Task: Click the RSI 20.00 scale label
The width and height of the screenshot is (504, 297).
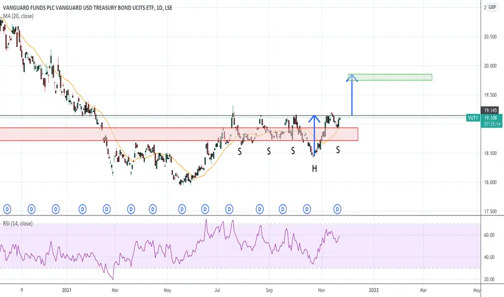Action: pyautogui.click(x=489, y=279)
